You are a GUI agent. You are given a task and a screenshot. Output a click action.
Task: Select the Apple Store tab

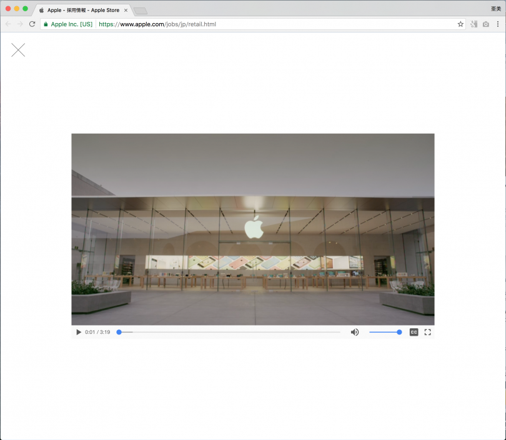point(83,11)
